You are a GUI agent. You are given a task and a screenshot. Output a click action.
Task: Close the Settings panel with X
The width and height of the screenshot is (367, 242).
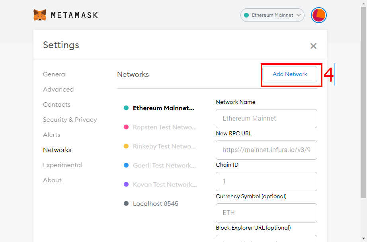click(x=313, y=46)
